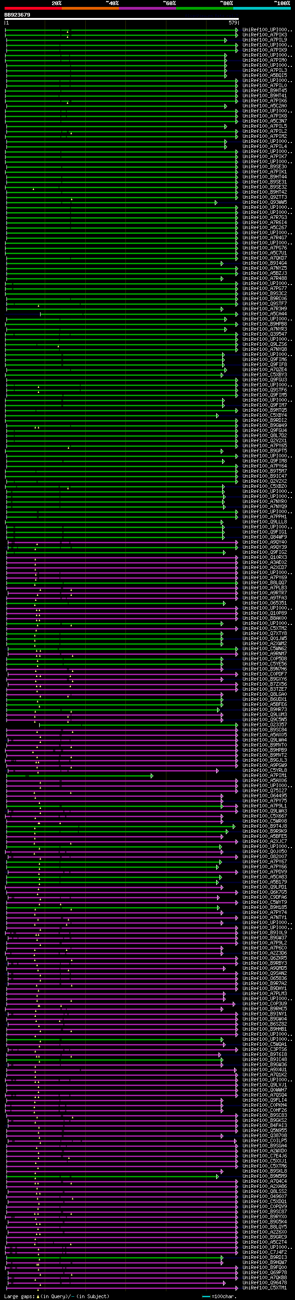
Task: Select the UniRef100_A7PIK6 label
Action: 265,101
